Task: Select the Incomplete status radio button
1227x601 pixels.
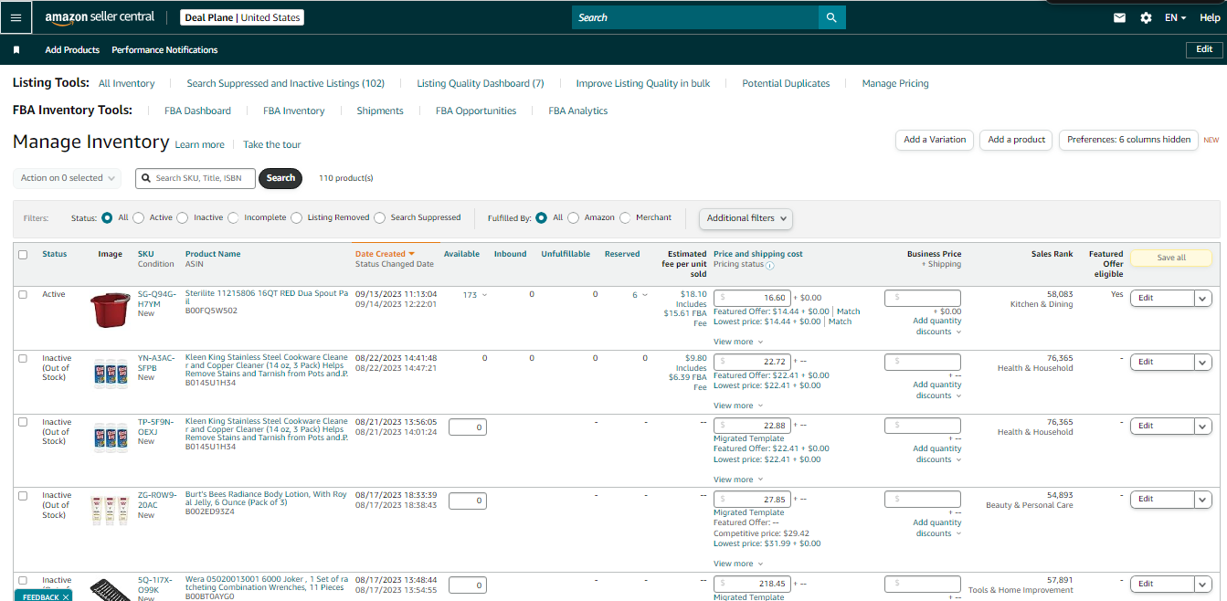Action: tap(233, 218)
